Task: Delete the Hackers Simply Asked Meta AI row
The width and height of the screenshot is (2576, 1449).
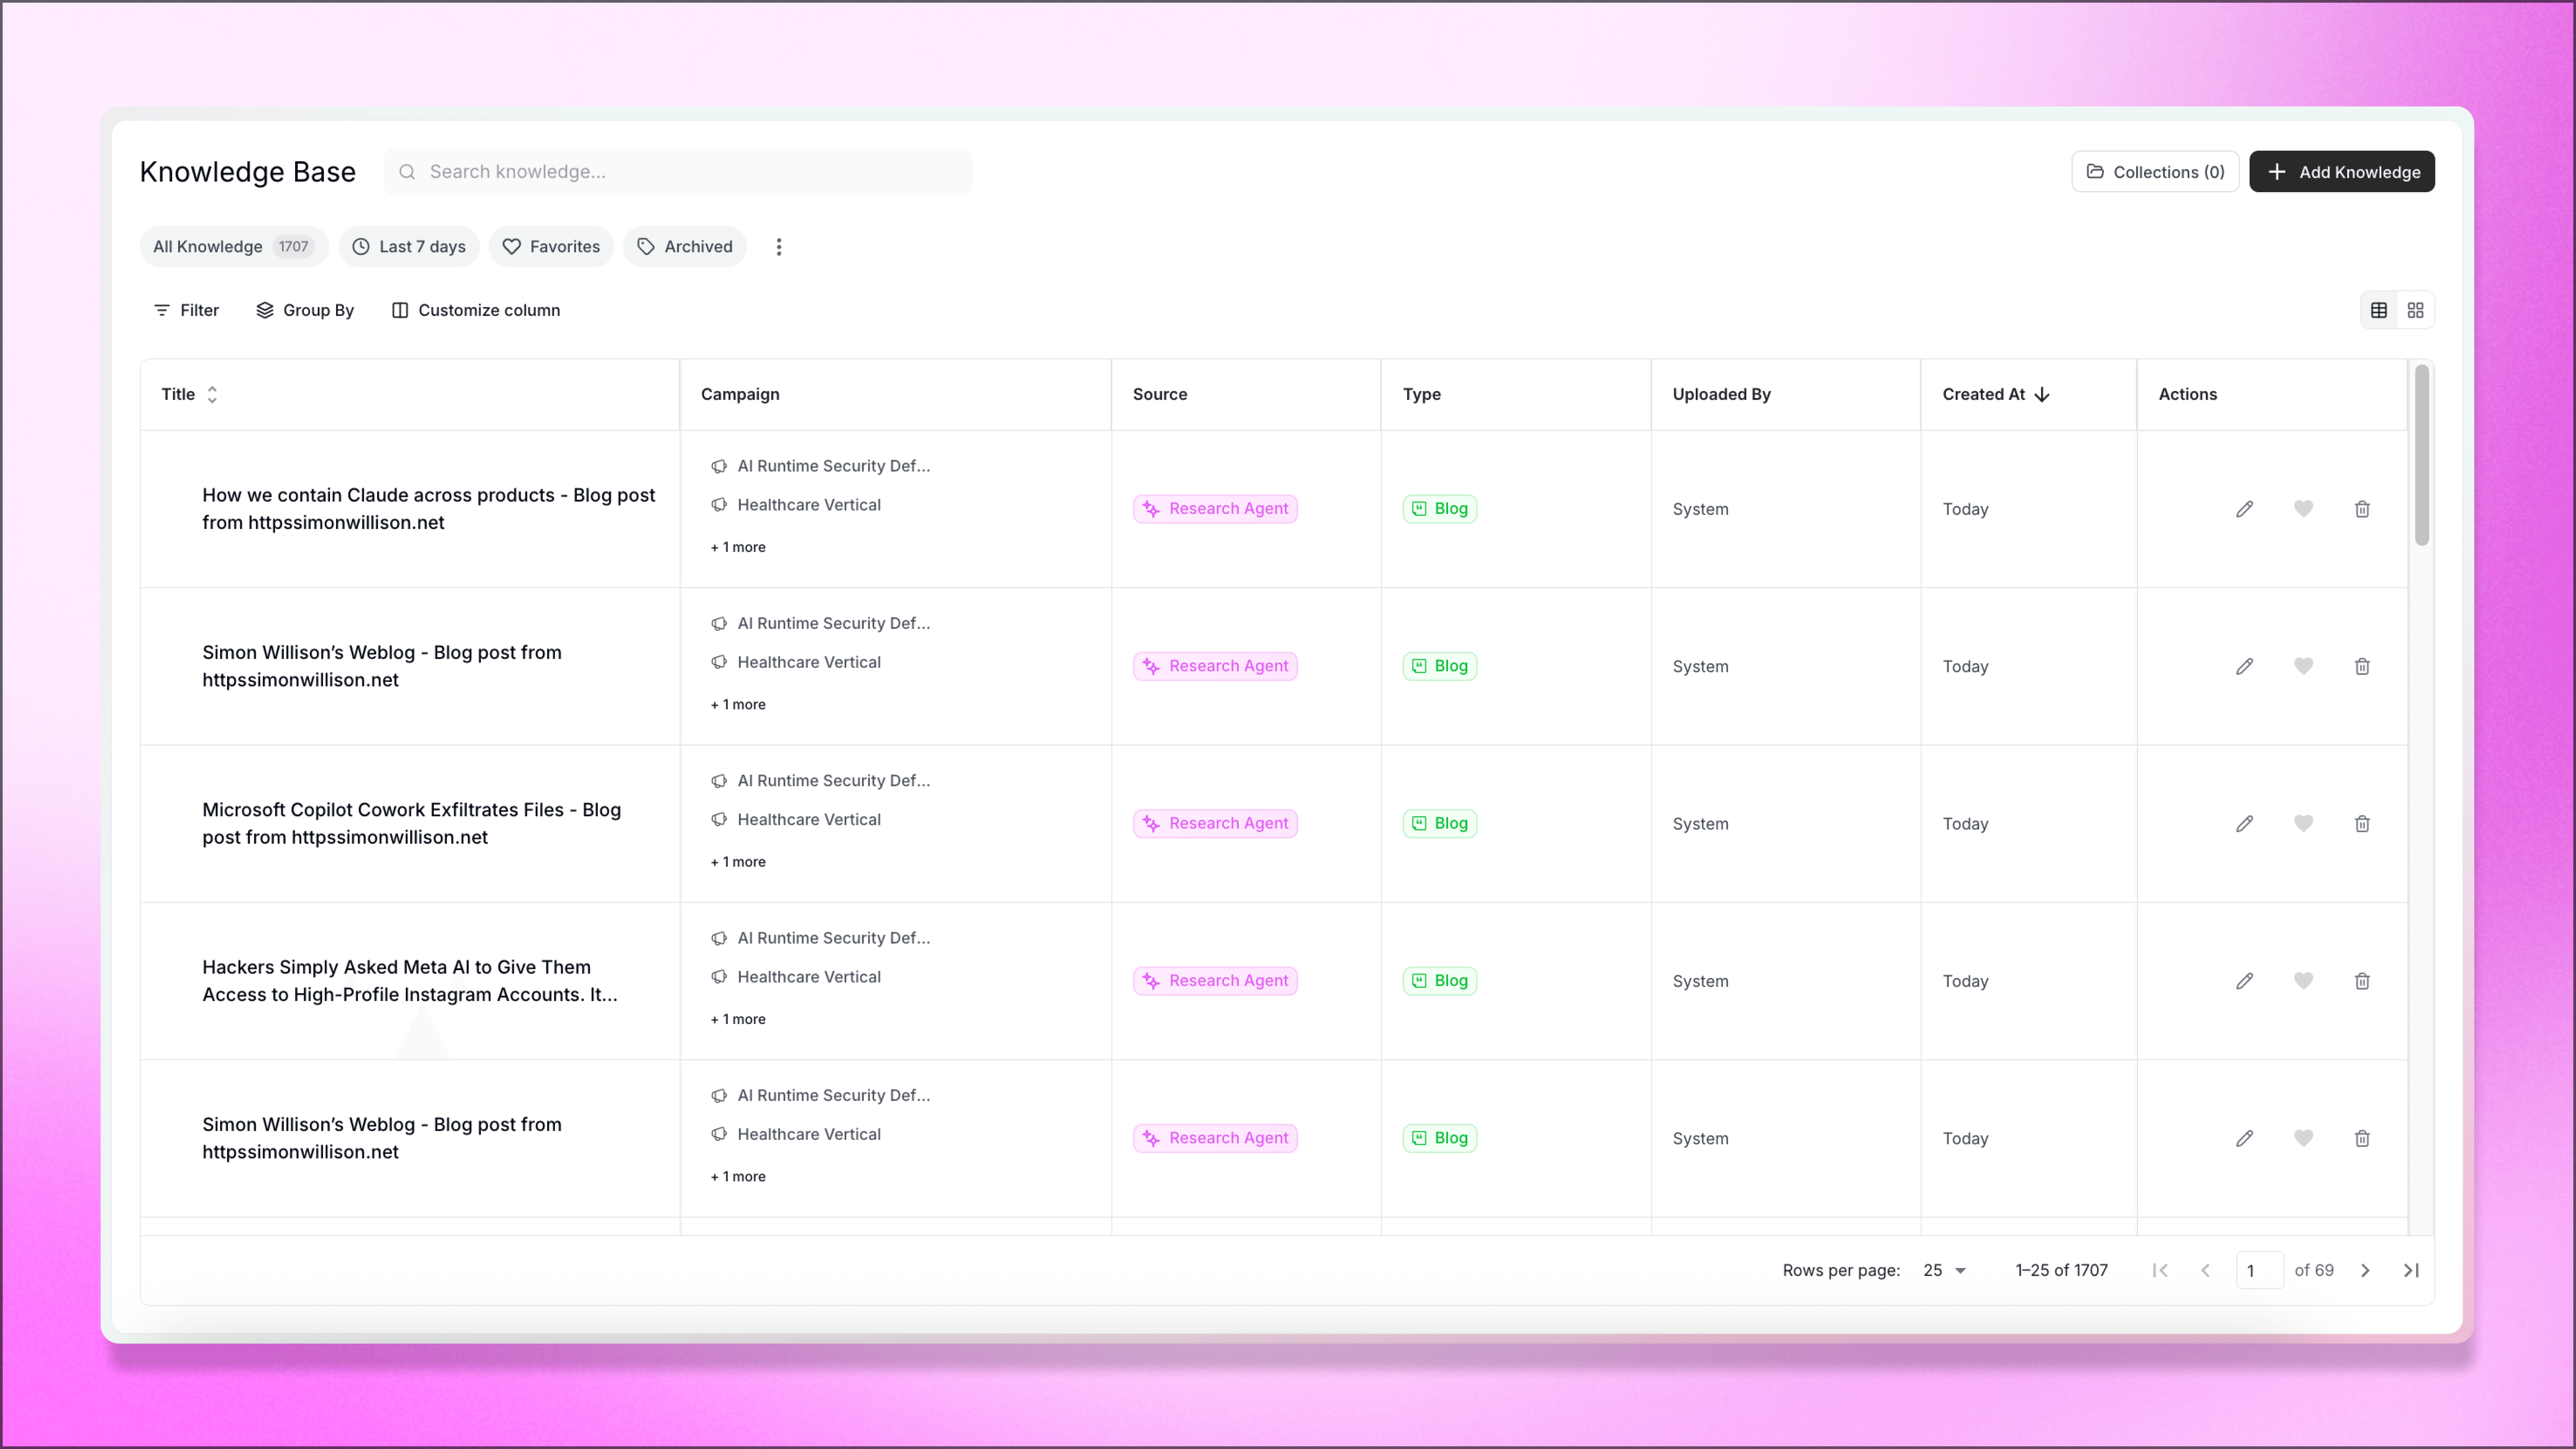Action: pos(2362,981)
